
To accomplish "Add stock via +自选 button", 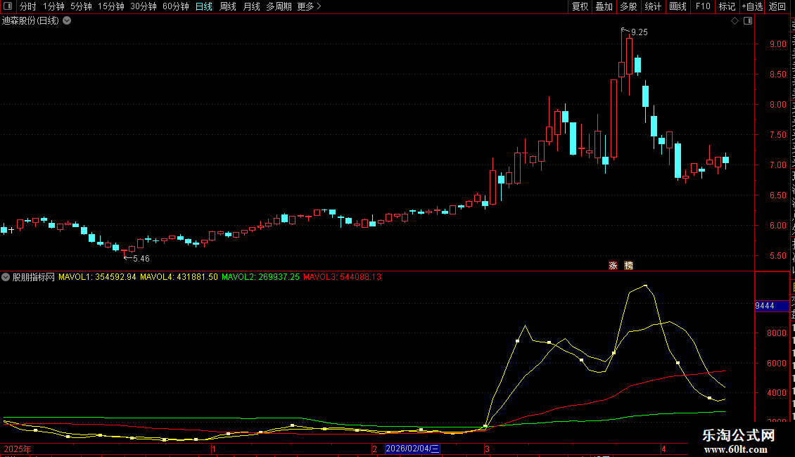I will (x=752, y=6).
